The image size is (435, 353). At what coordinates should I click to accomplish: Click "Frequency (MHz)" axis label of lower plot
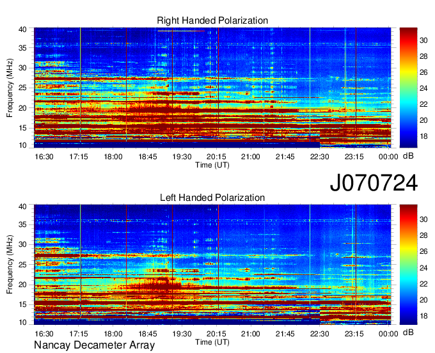point(10,265)
